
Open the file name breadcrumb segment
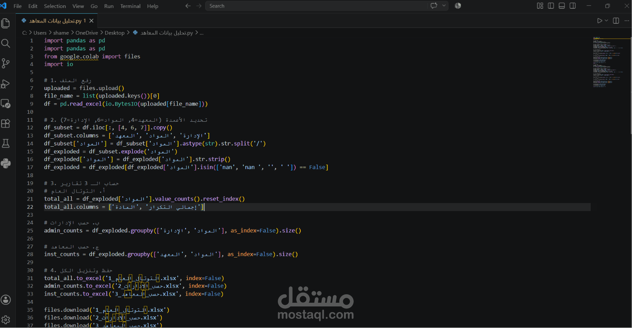166,33
